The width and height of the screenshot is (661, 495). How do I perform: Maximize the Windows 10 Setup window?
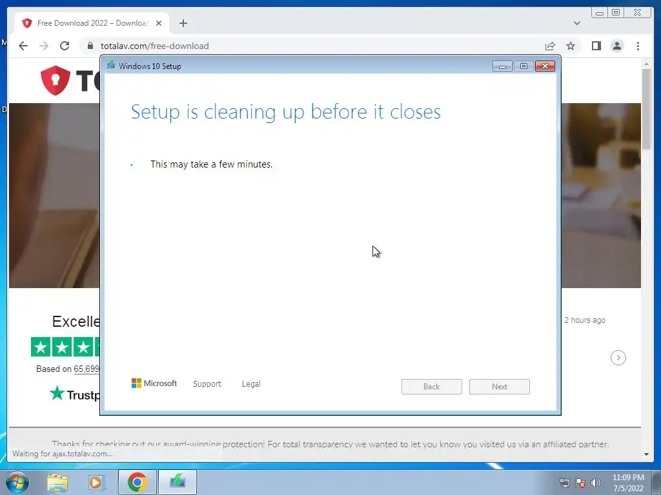click(x=524, y=66)
